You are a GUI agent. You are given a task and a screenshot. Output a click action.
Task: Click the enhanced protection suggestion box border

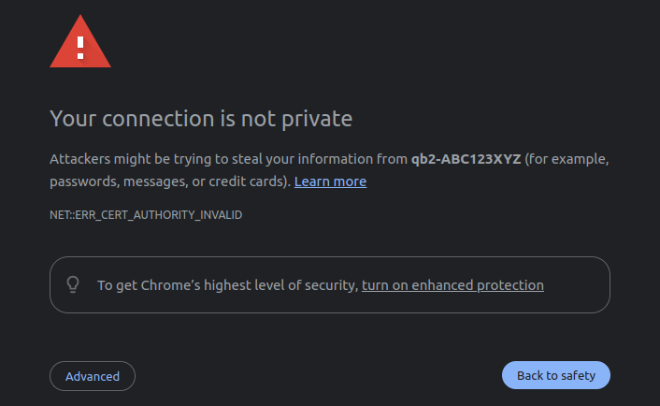click(x=329, y=257)
